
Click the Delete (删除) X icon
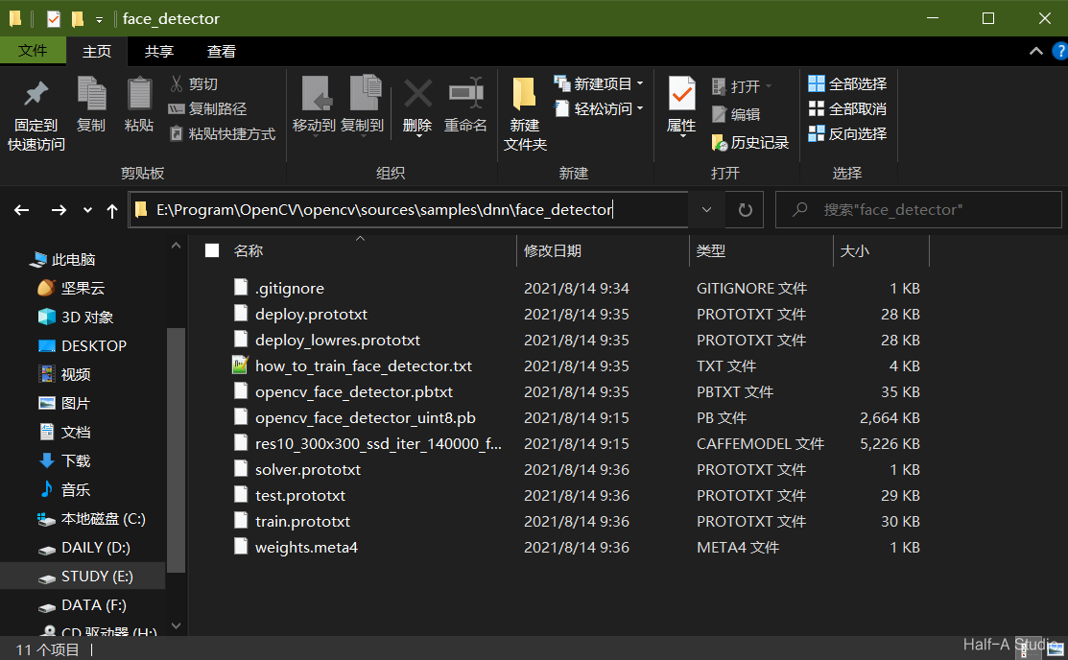[417, 93]
